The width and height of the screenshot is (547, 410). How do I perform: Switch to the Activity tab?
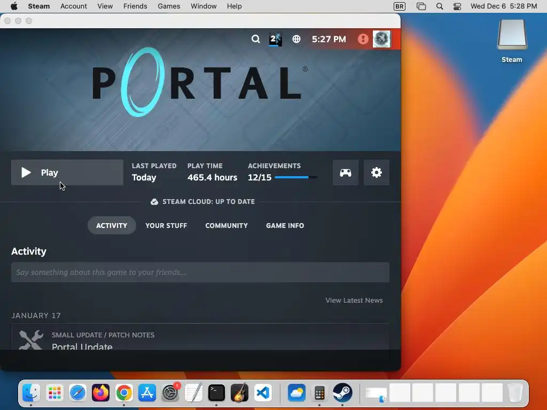click(x=112, y=226)
